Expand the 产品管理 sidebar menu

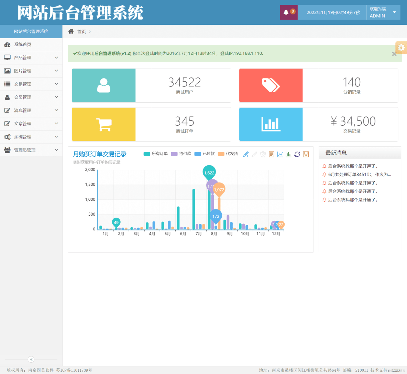click(31, 58)
